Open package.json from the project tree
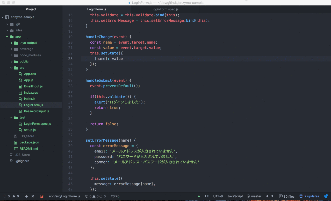331x201 pixels. tap(29, 142)
